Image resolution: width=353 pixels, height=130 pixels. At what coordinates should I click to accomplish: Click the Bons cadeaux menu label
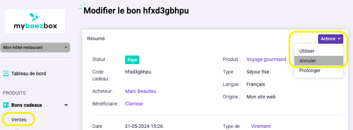click(x=26, y=105)
